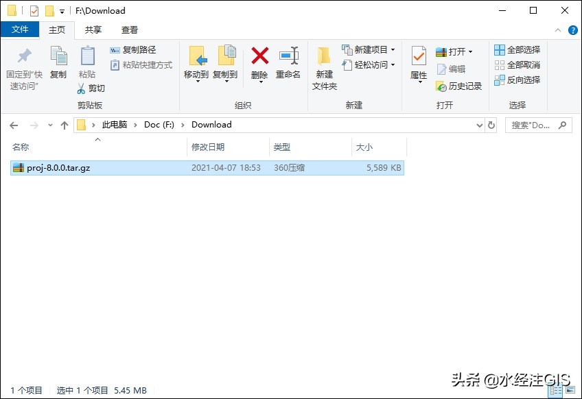Expand breadcrumb chevron after Doc (F:)
Viewport: 582px width, 399px height.
pos(183,125)
